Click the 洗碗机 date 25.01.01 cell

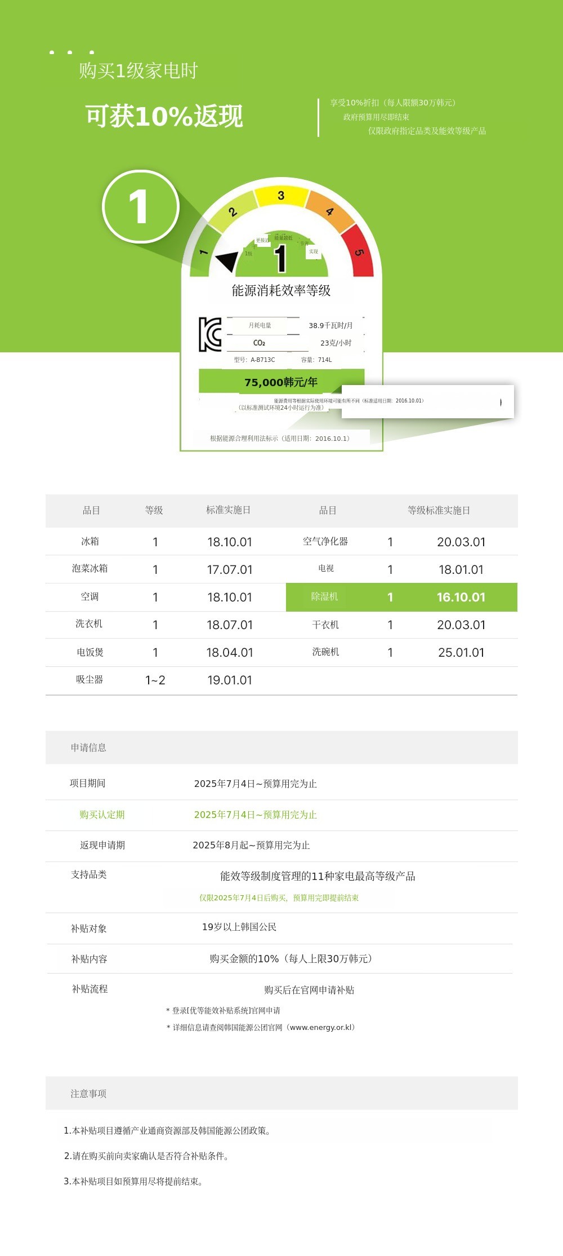[x=461, y=652]
